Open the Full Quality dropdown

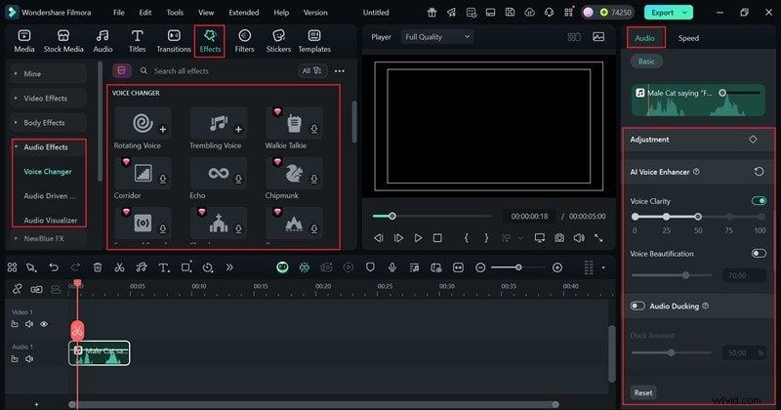(x=437, y=36)
